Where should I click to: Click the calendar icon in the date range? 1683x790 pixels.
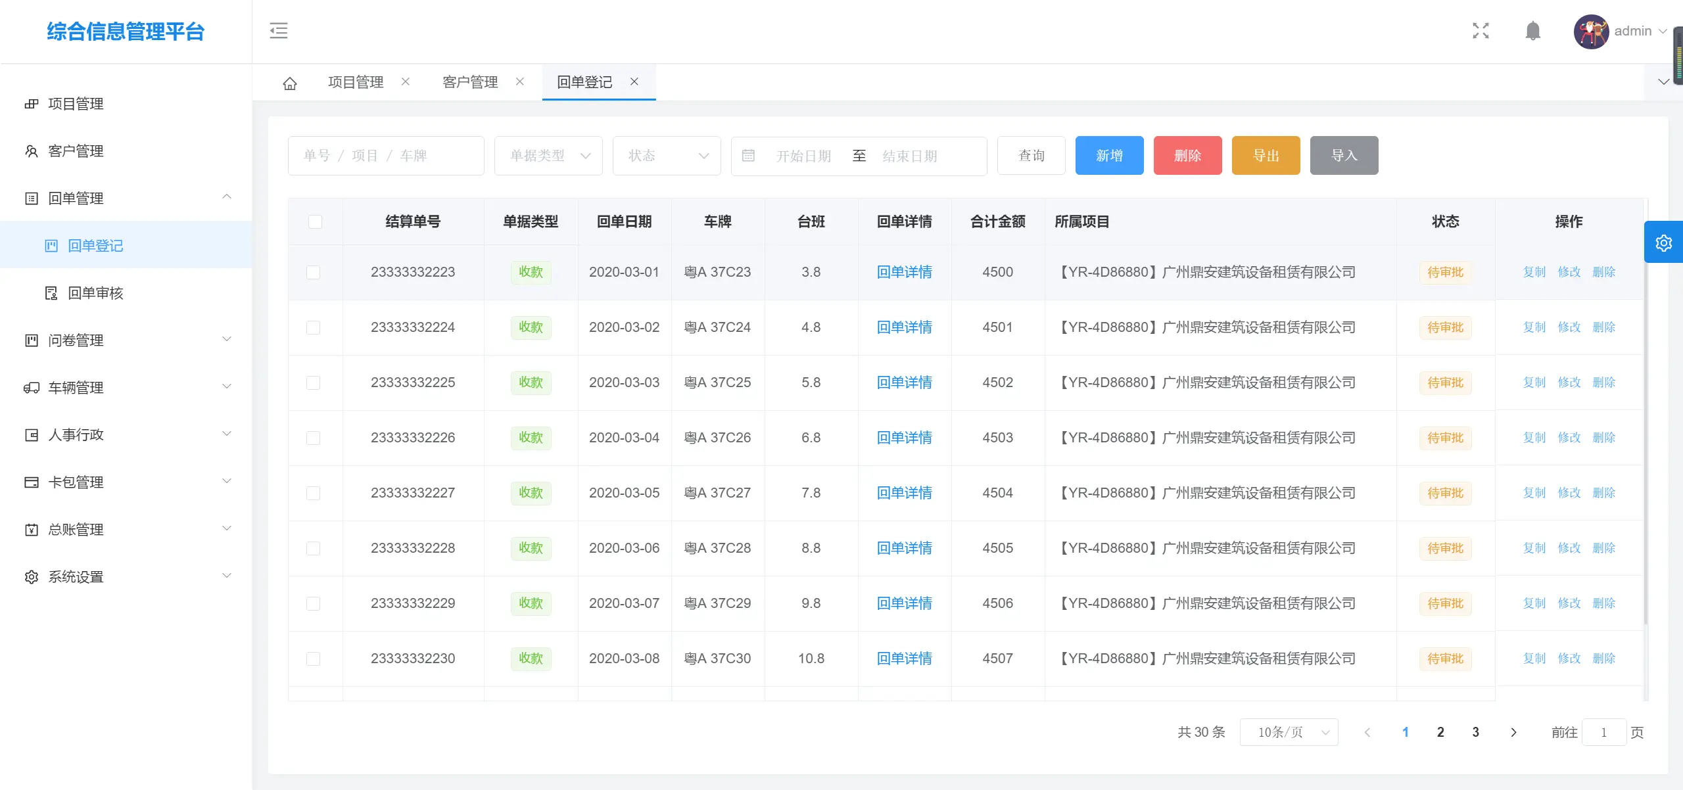[748, 156]
